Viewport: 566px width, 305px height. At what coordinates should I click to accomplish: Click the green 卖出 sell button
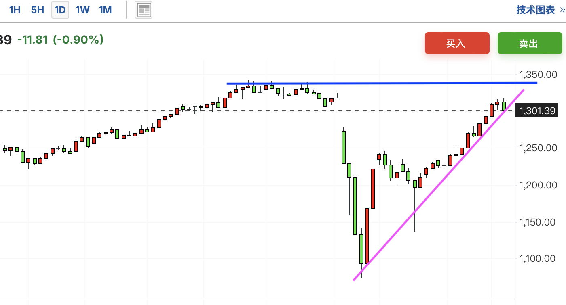point(530,43)
